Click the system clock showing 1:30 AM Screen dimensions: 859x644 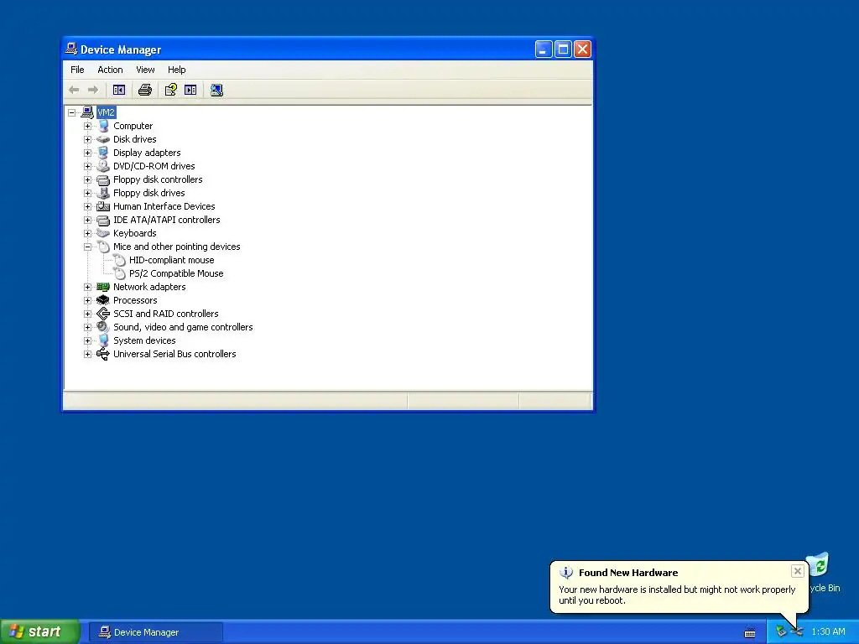[828, 632]
